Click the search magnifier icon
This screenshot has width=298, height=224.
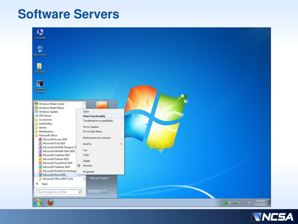(80, 192)
